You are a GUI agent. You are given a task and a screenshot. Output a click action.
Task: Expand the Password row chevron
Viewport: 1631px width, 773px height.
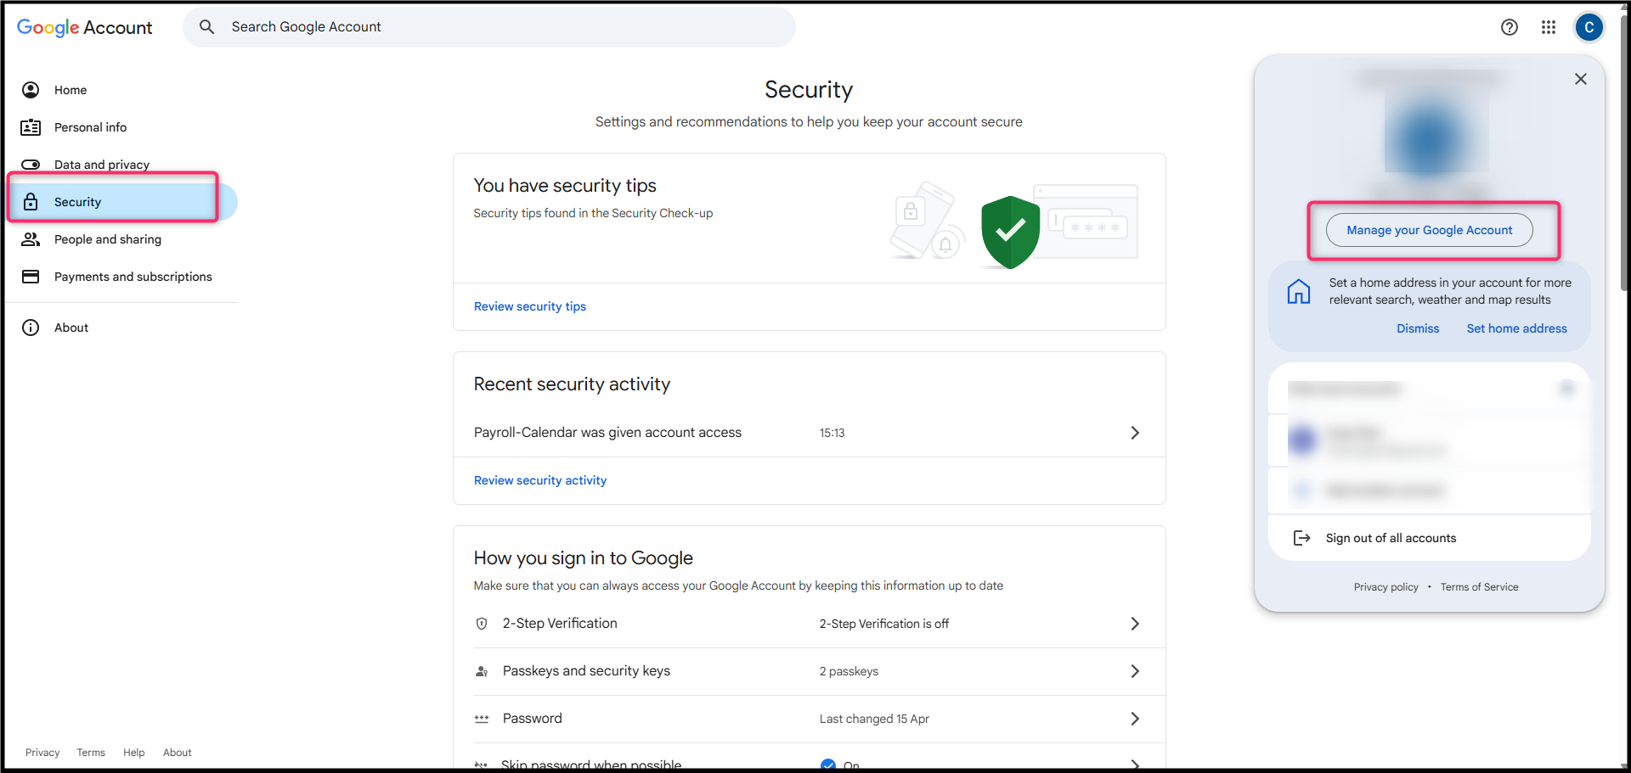(1135, 719)
